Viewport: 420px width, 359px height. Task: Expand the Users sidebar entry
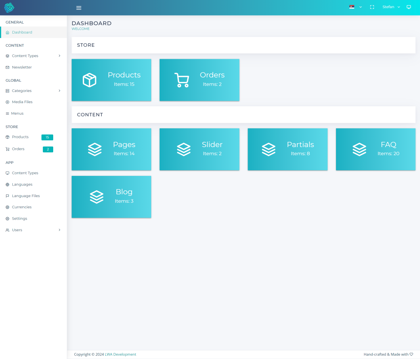click(x=17, y=230)
